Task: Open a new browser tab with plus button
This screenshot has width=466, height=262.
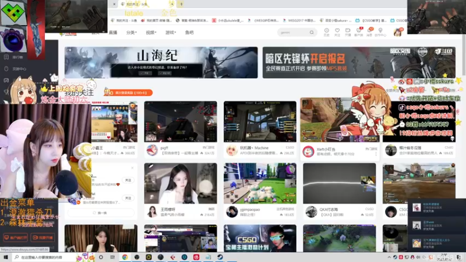Action: tap(181, 4)
